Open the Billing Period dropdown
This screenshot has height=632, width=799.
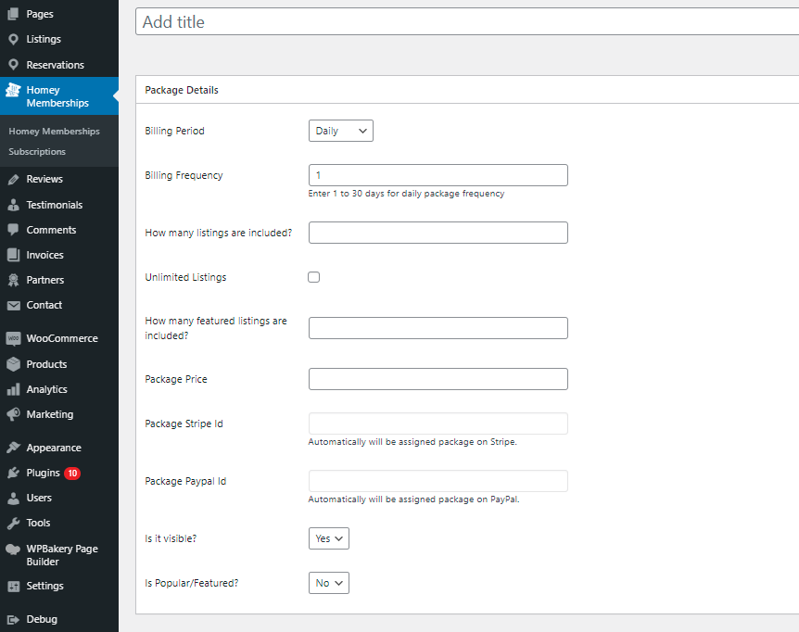tap(341, 131)
